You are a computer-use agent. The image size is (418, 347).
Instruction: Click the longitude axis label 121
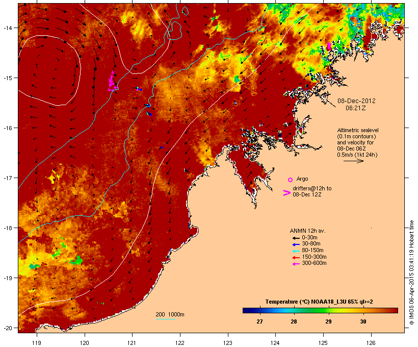point(132,343)
